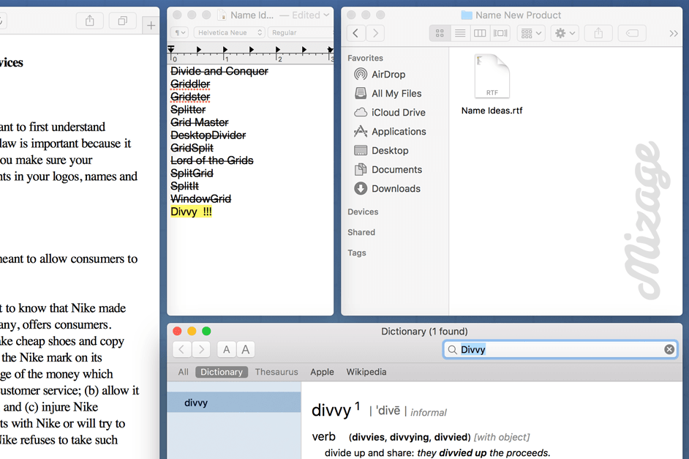Select the Dictionary source tab

222,372
